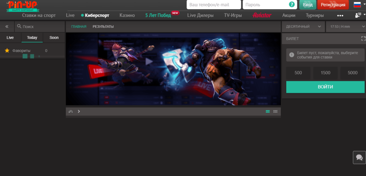Open the Турниры page
The image size is (366, 176).
[x=315, y=15]
